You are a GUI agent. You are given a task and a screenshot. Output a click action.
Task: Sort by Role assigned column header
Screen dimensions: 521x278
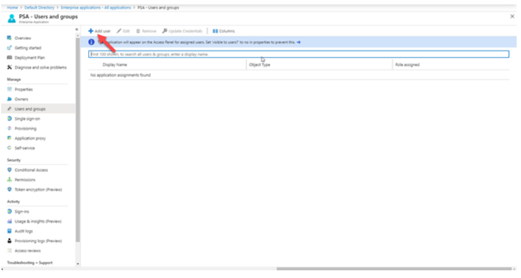pyautogui.click(x=407, y=65)
